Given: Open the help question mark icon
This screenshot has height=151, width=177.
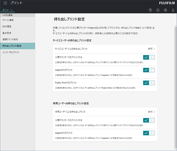Looking at the screenshot, I should pos(150,10).
